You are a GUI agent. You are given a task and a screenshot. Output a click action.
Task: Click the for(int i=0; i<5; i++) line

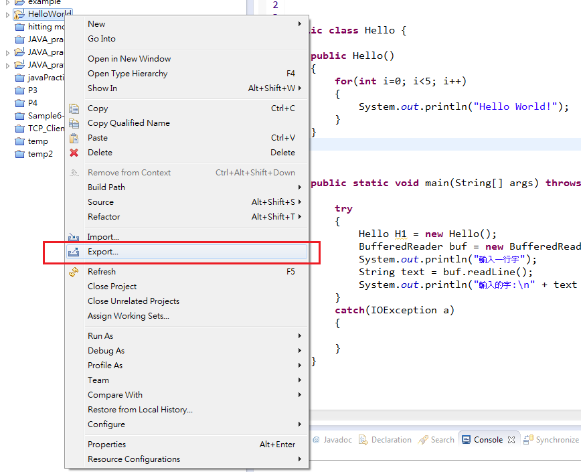coord(400,81)
